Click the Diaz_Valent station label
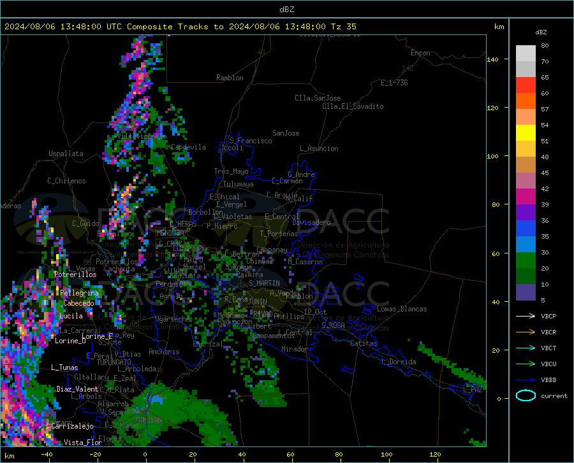 [77, 389]
